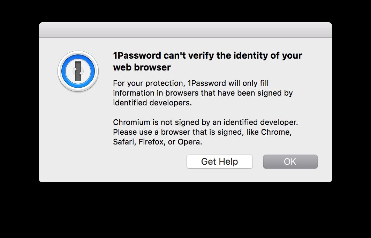Click the keyhole in the 1Password logo
The image size is (371, 238).
click(x=78, y=71)
